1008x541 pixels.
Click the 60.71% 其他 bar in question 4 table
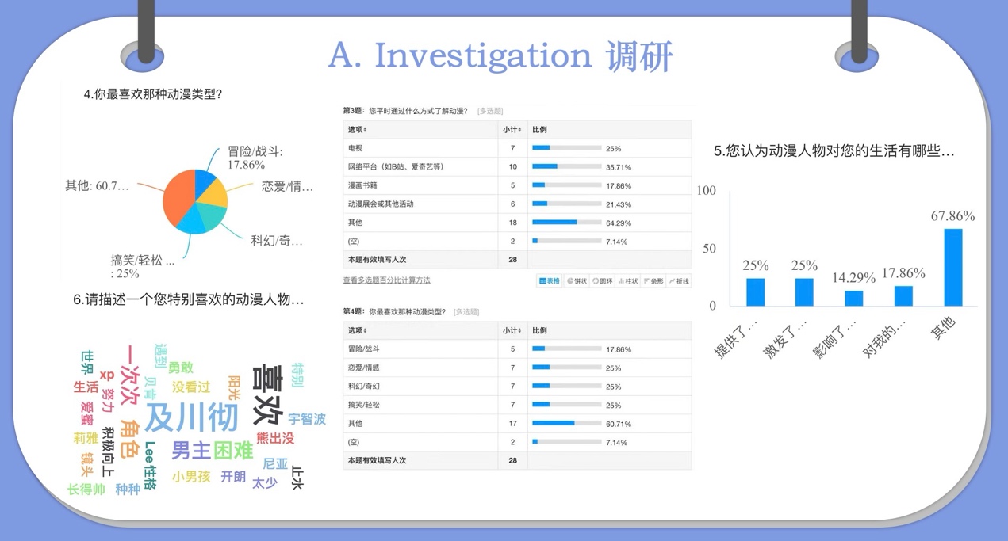(566, 424)
